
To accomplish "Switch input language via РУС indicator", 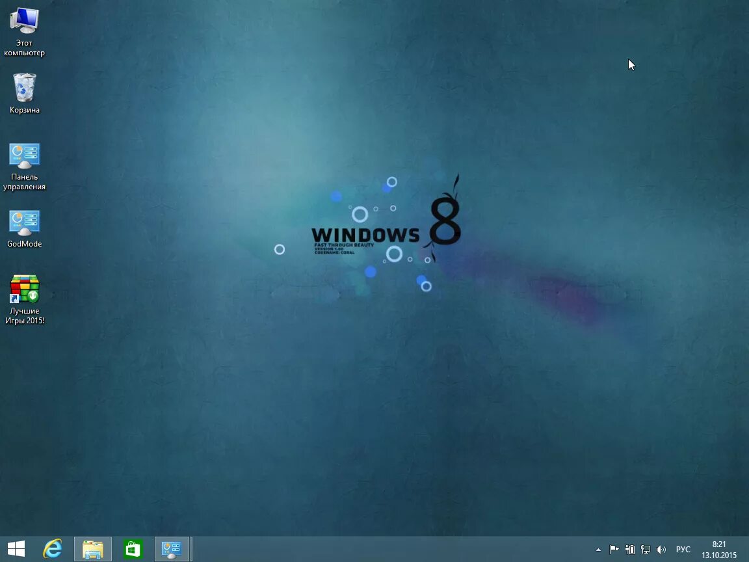I will (683, 550).
